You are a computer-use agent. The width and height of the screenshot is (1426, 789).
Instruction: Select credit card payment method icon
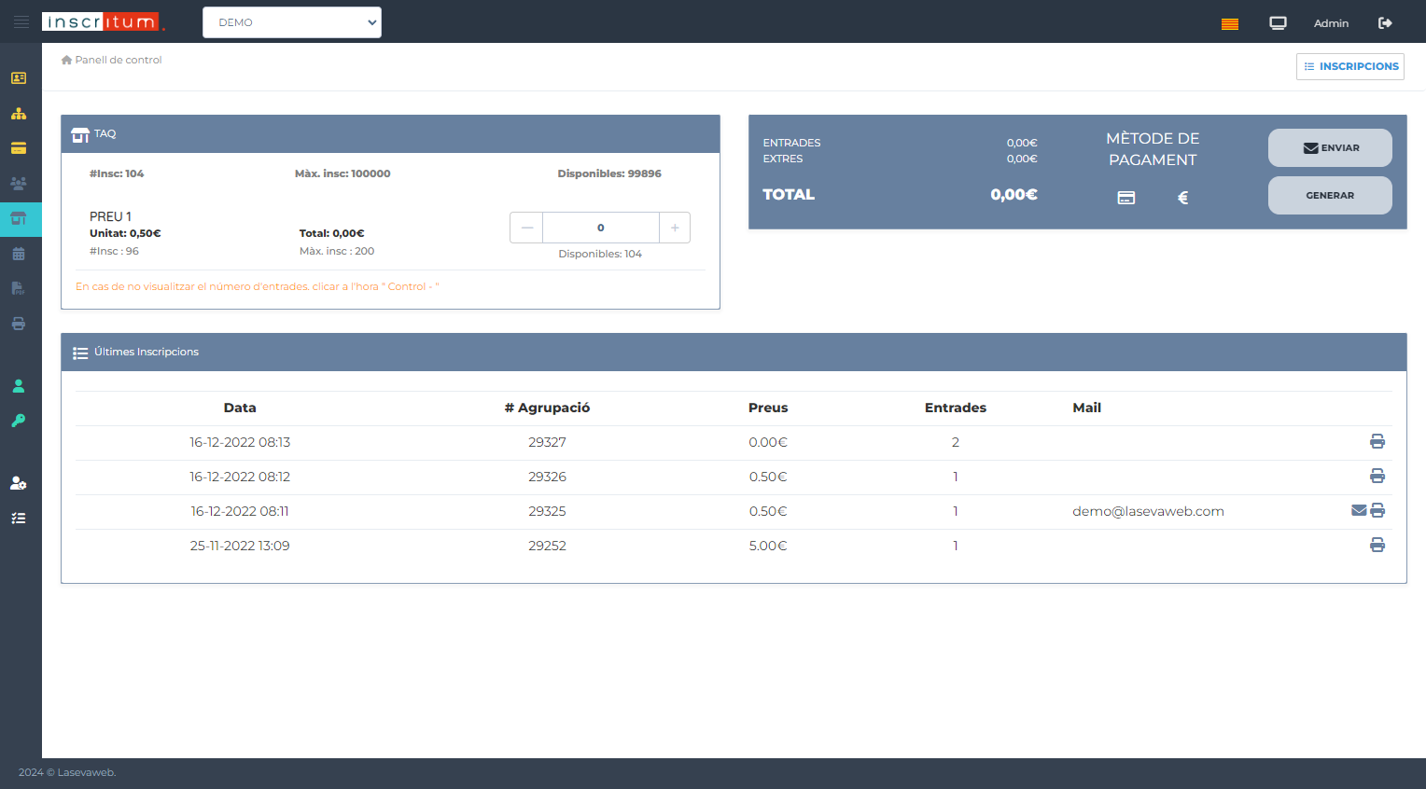[1126, 198]
